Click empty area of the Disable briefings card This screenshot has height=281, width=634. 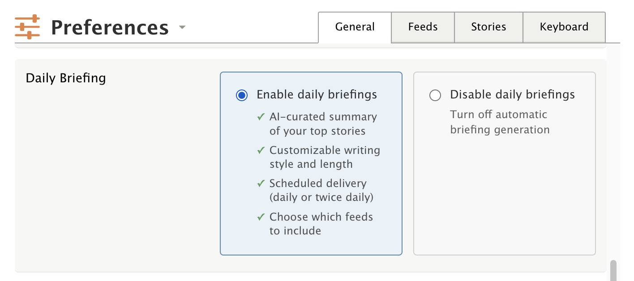[x=504, y=201]
